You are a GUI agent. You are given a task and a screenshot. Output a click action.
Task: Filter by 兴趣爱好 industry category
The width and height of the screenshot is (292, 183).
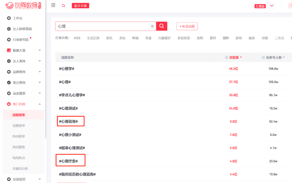[165, 38]
